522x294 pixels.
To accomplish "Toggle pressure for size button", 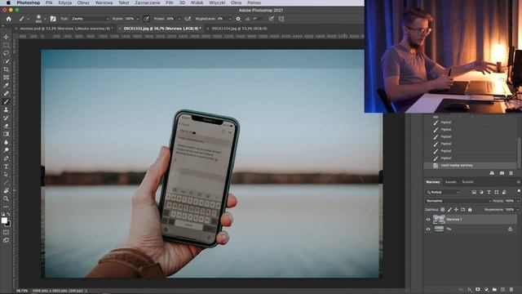I will (x=271, y=19).
